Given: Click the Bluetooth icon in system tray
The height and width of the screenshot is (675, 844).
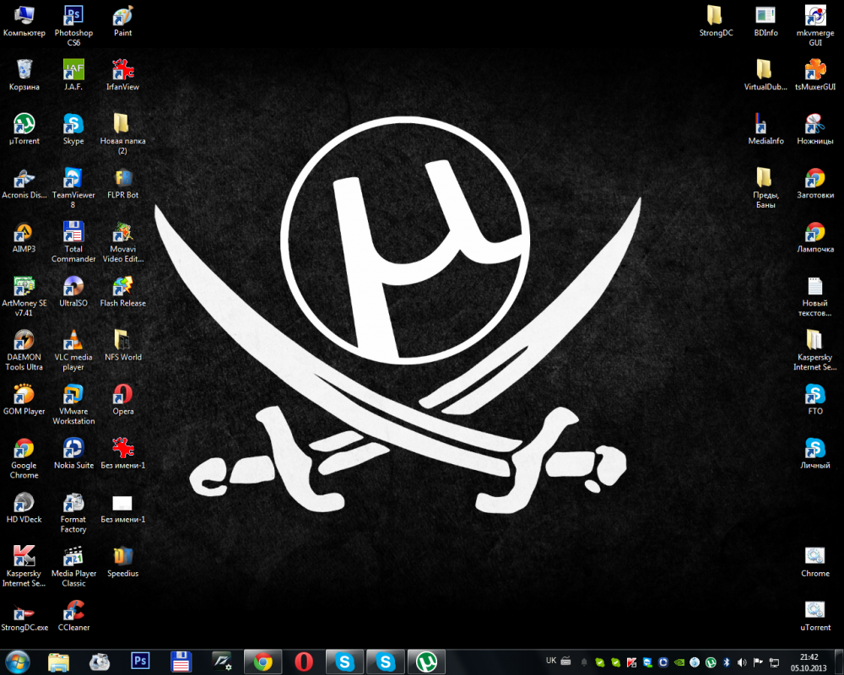Looking at the screenshot, I should pos(727,662).
